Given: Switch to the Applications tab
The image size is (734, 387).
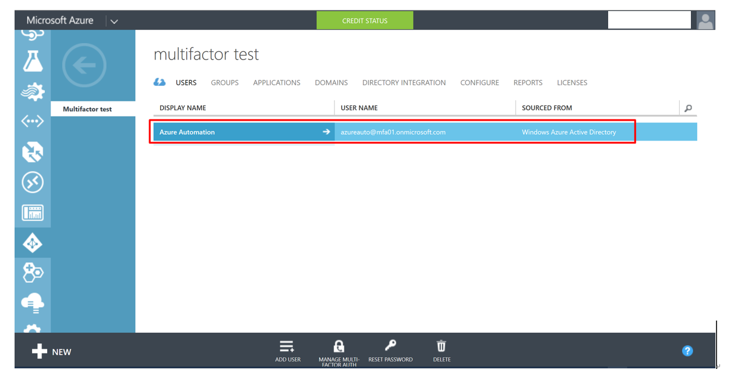Looking at the screenshot, I should [277, 83].
